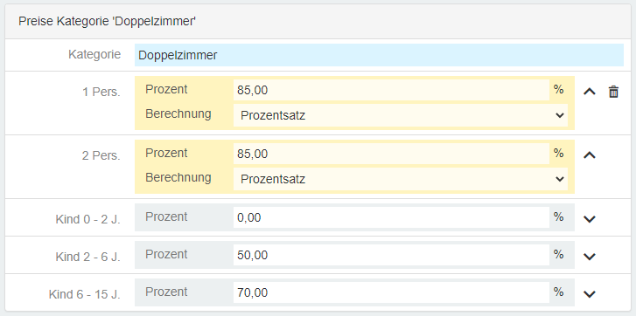Screen dimensions: 636x316
Task: Focus the 1 Pers. Prozent input
Action: point(391,90)
